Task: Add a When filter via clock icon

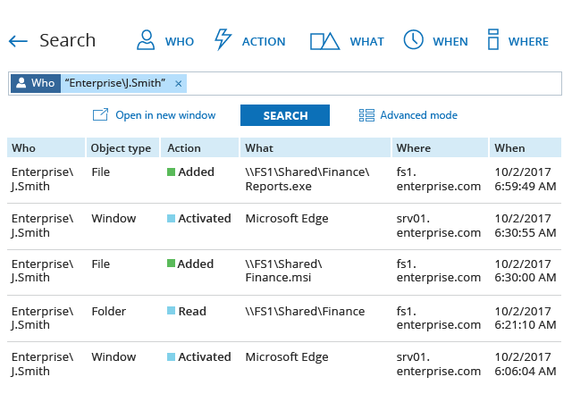Action: click(x=413, y=40)
